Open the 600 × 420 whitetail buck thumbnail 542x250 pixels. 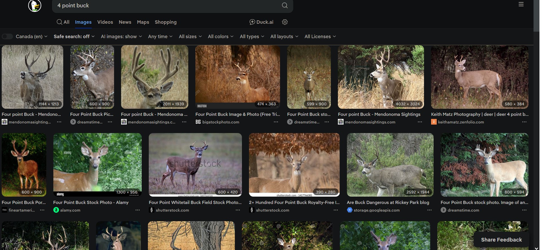tap(195, 165)
